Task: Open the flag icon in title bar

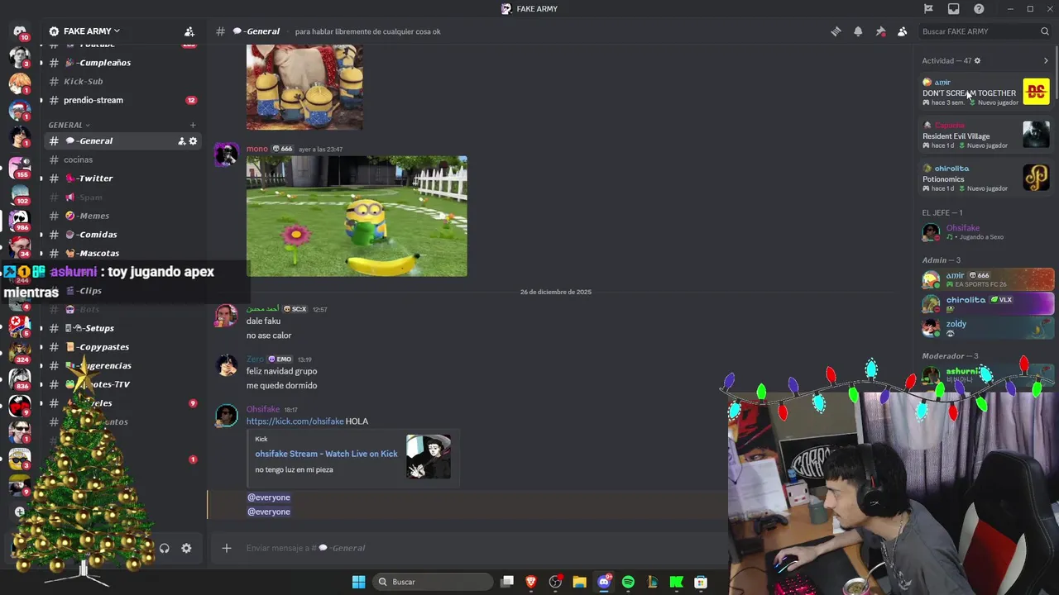Action: [928, 9]
